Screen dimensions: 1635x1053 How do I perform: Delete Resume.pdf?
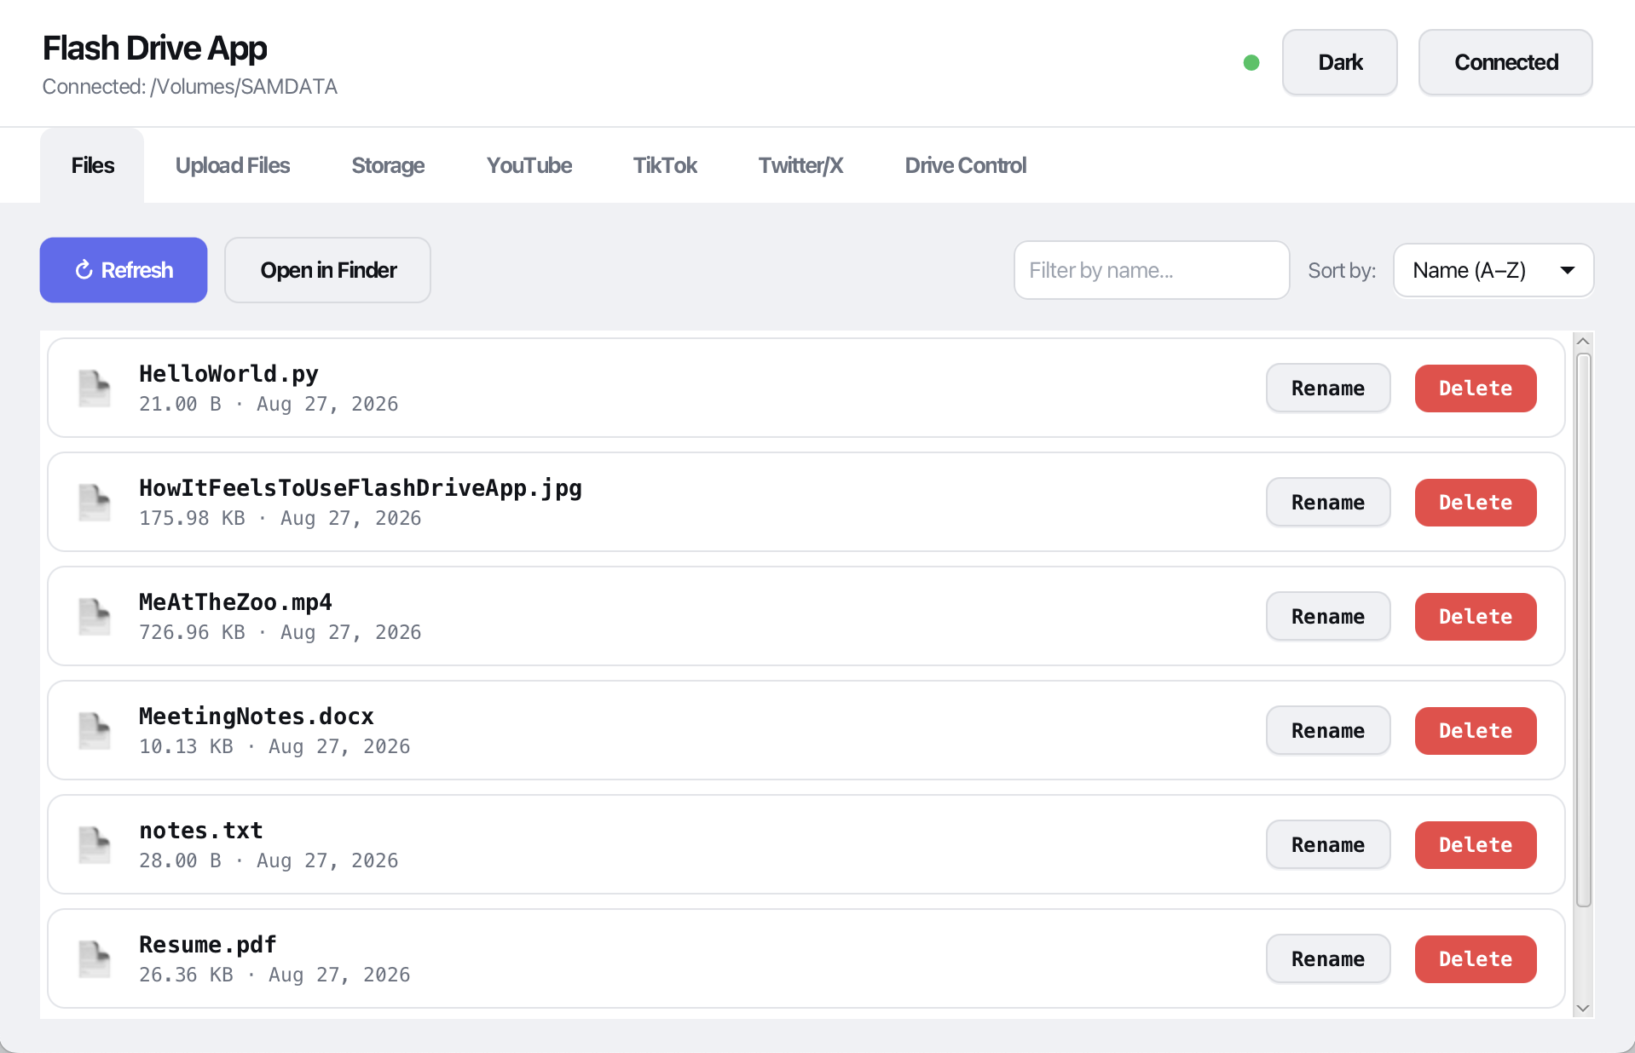pos(1476,959)
